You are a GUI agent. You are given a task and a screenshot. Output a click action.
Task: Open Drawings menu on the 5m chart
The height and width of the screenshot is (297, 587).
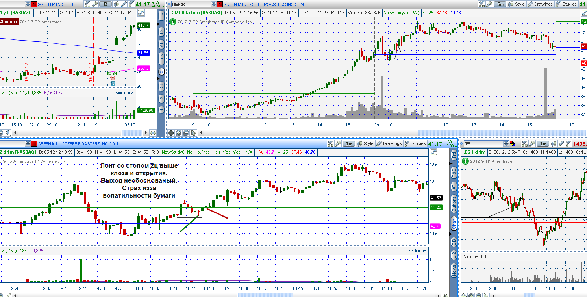click(541, 4)
